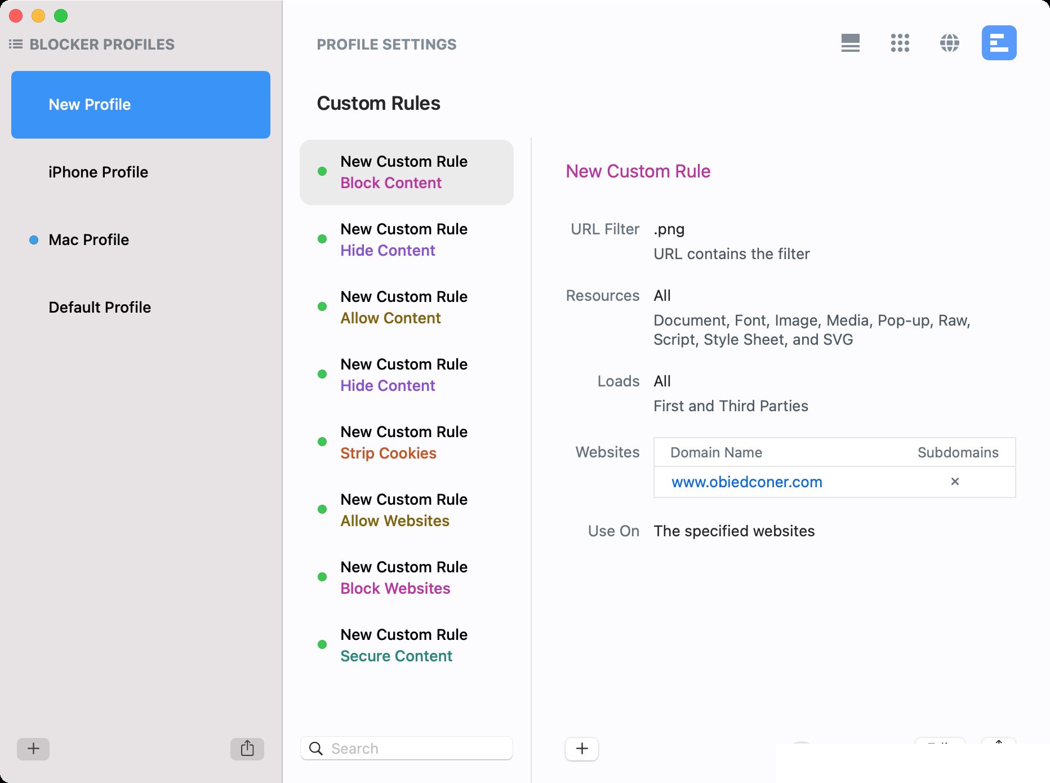Click the Subdomains column header

[958, 452]
